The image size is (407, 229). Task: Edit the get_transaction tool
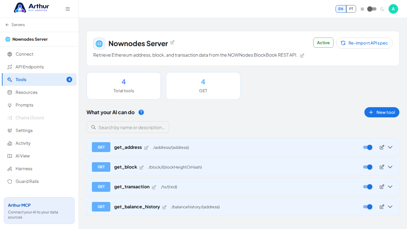click(x=382, y=187)
